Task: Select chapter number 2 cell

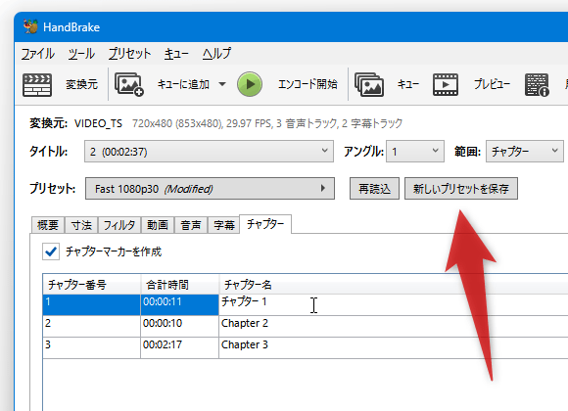Action: tap(92, 326)
